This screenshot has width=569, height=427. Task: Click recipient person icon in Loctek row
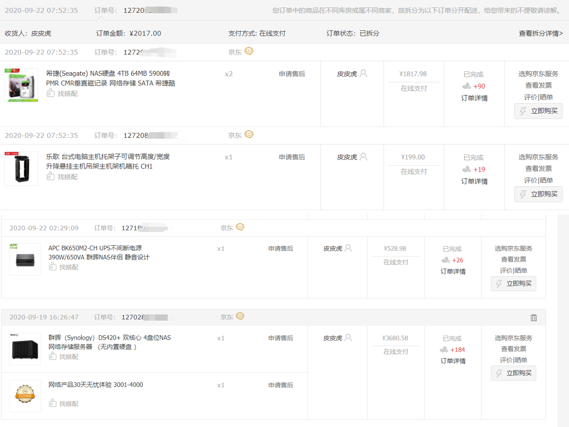pyautogui.click(x=363, y=157)
